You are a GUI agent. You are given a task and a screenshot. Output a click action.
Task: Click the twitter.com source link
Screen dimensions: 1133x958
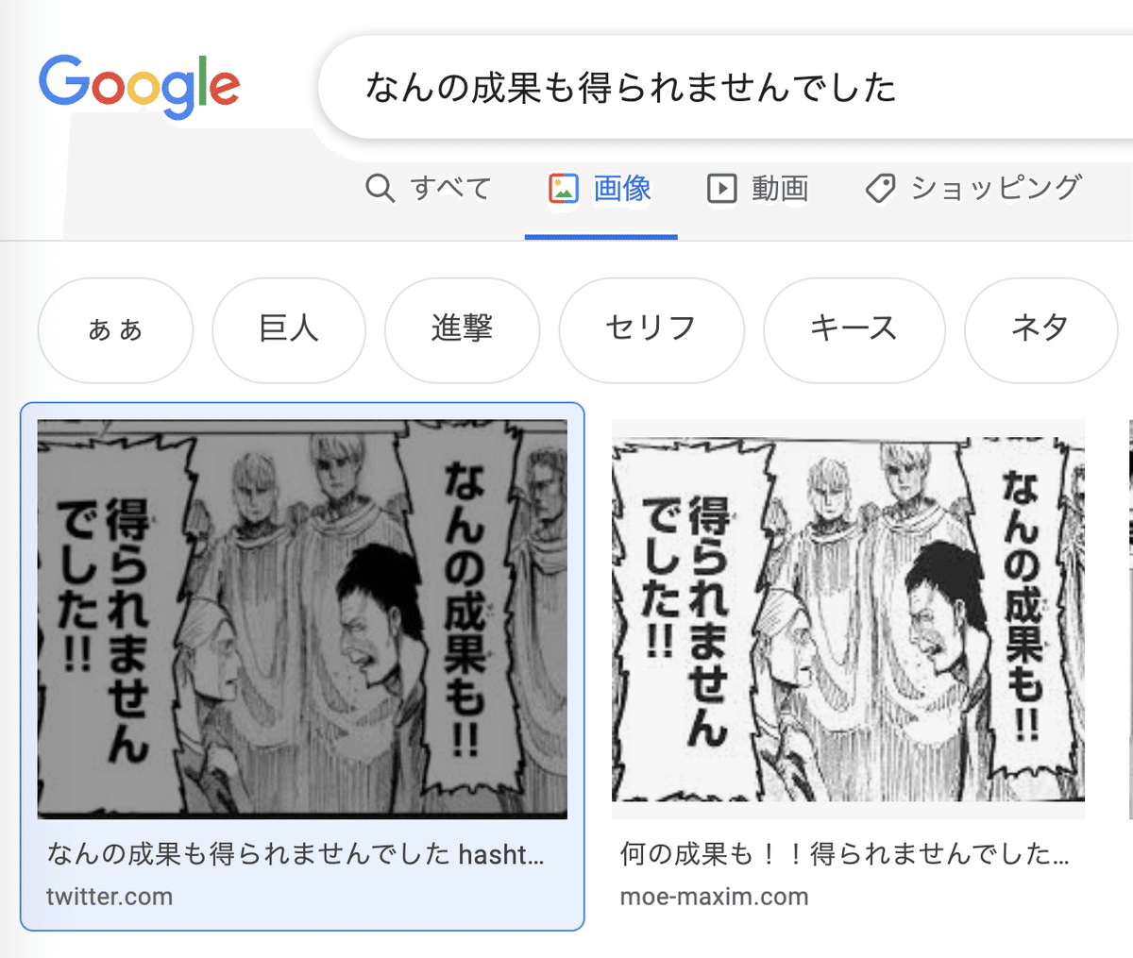pyautogui.click(x=110, y=897)
